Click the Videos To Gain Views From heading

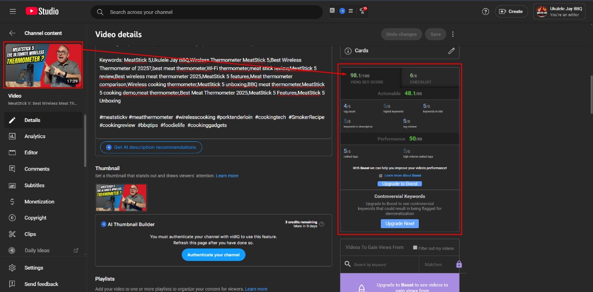click(x=375, y=248)
